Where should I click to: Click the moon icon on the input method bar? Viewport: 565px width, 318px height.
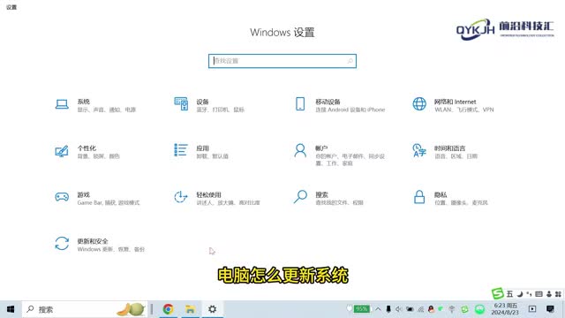(x=520, y=294)
